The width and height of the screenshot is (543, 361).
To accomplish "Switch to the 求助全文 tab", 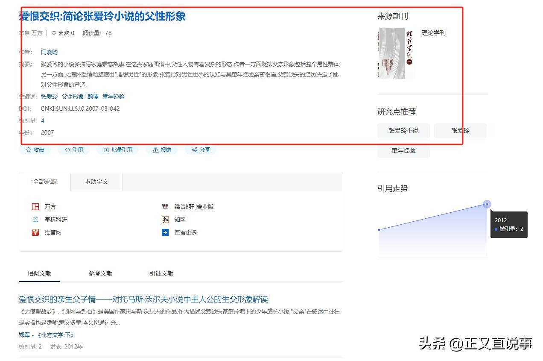I will (96, 182).
